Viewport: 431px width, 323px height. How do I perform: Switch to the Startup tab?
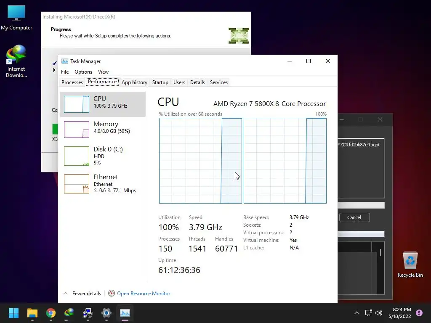(160, 82)
